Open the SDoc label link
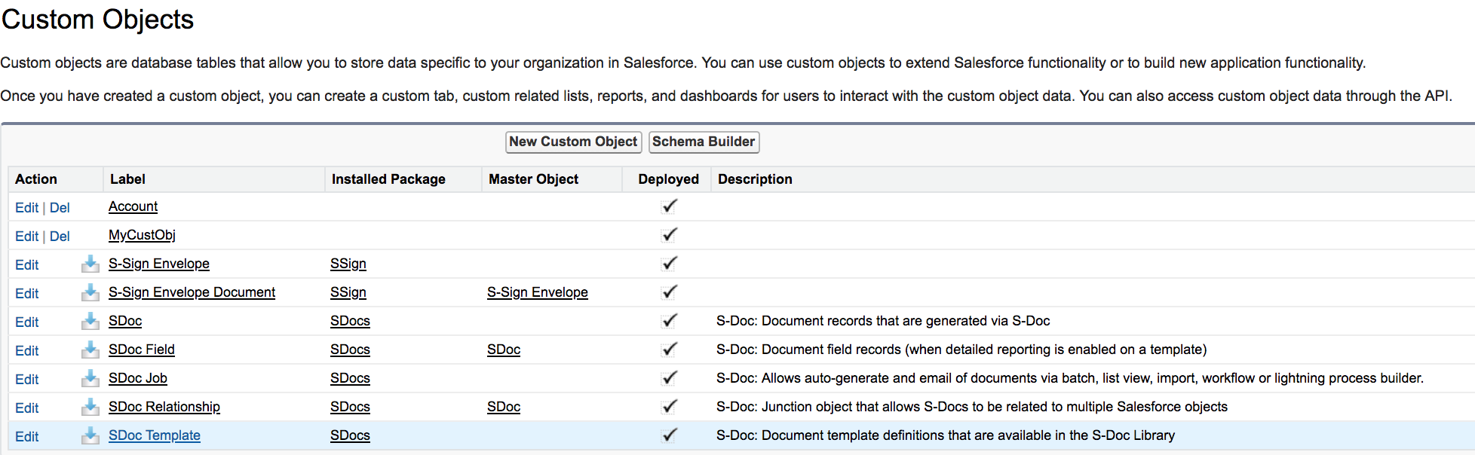This screenshot has width=1475, height=455. point(125,321)
